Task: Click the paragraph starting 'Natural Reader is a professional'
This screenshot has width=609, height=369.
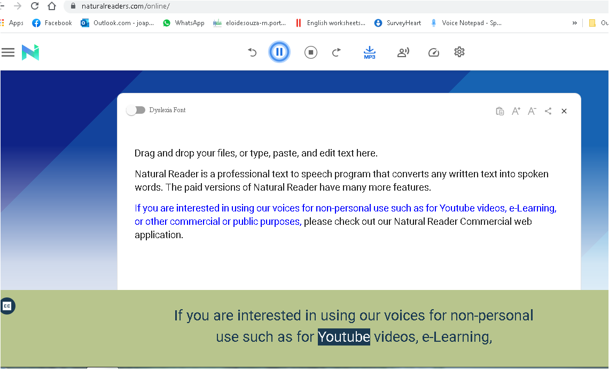Action: click(x=341, y=180)
